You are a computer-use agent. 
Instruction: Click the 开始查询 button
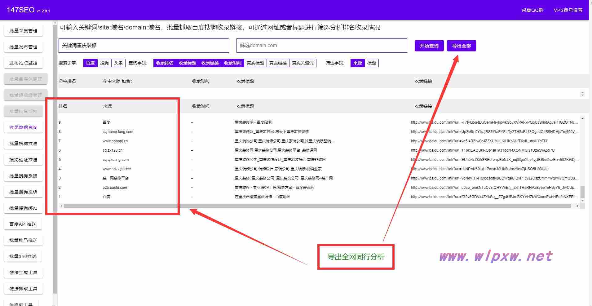pos(429,46)
